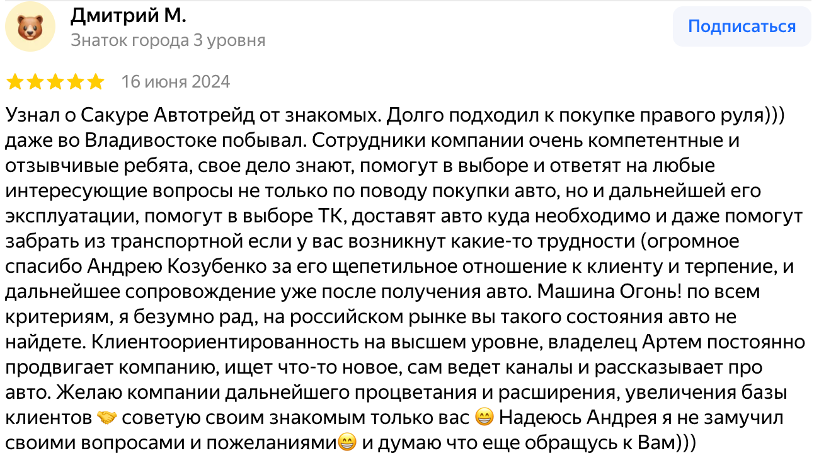Select the fifth rating star
The width and height of the screenshot is (819, 470).
[x=95, y=82]
